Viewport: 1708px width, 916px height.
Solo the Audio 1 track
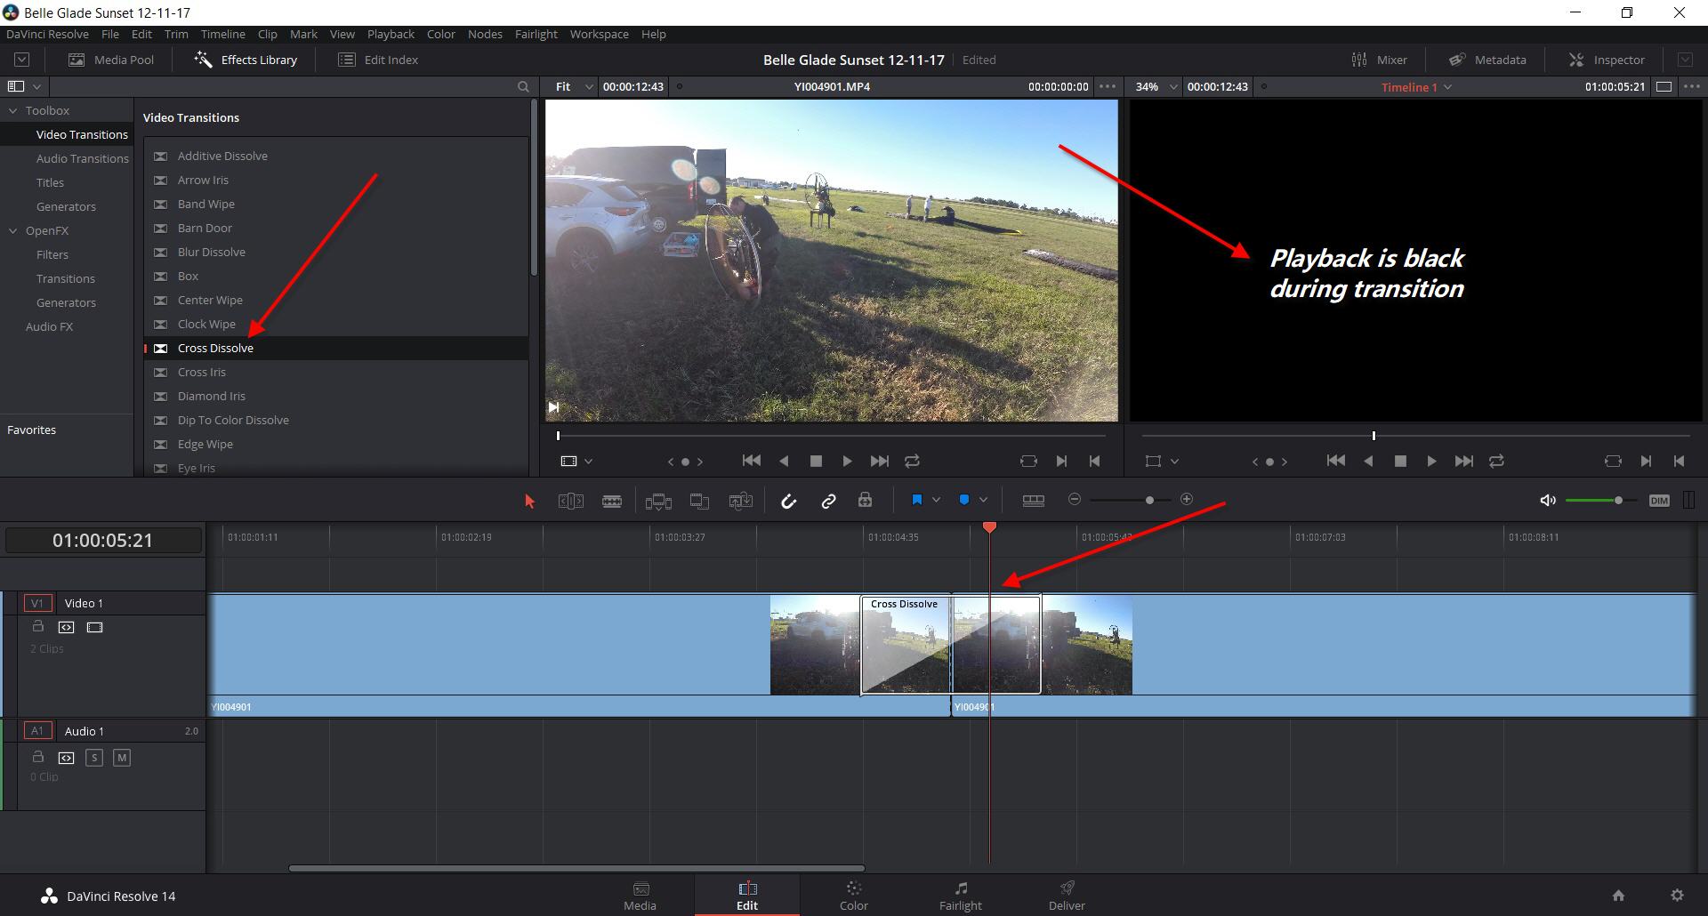(x=94, y=758)
